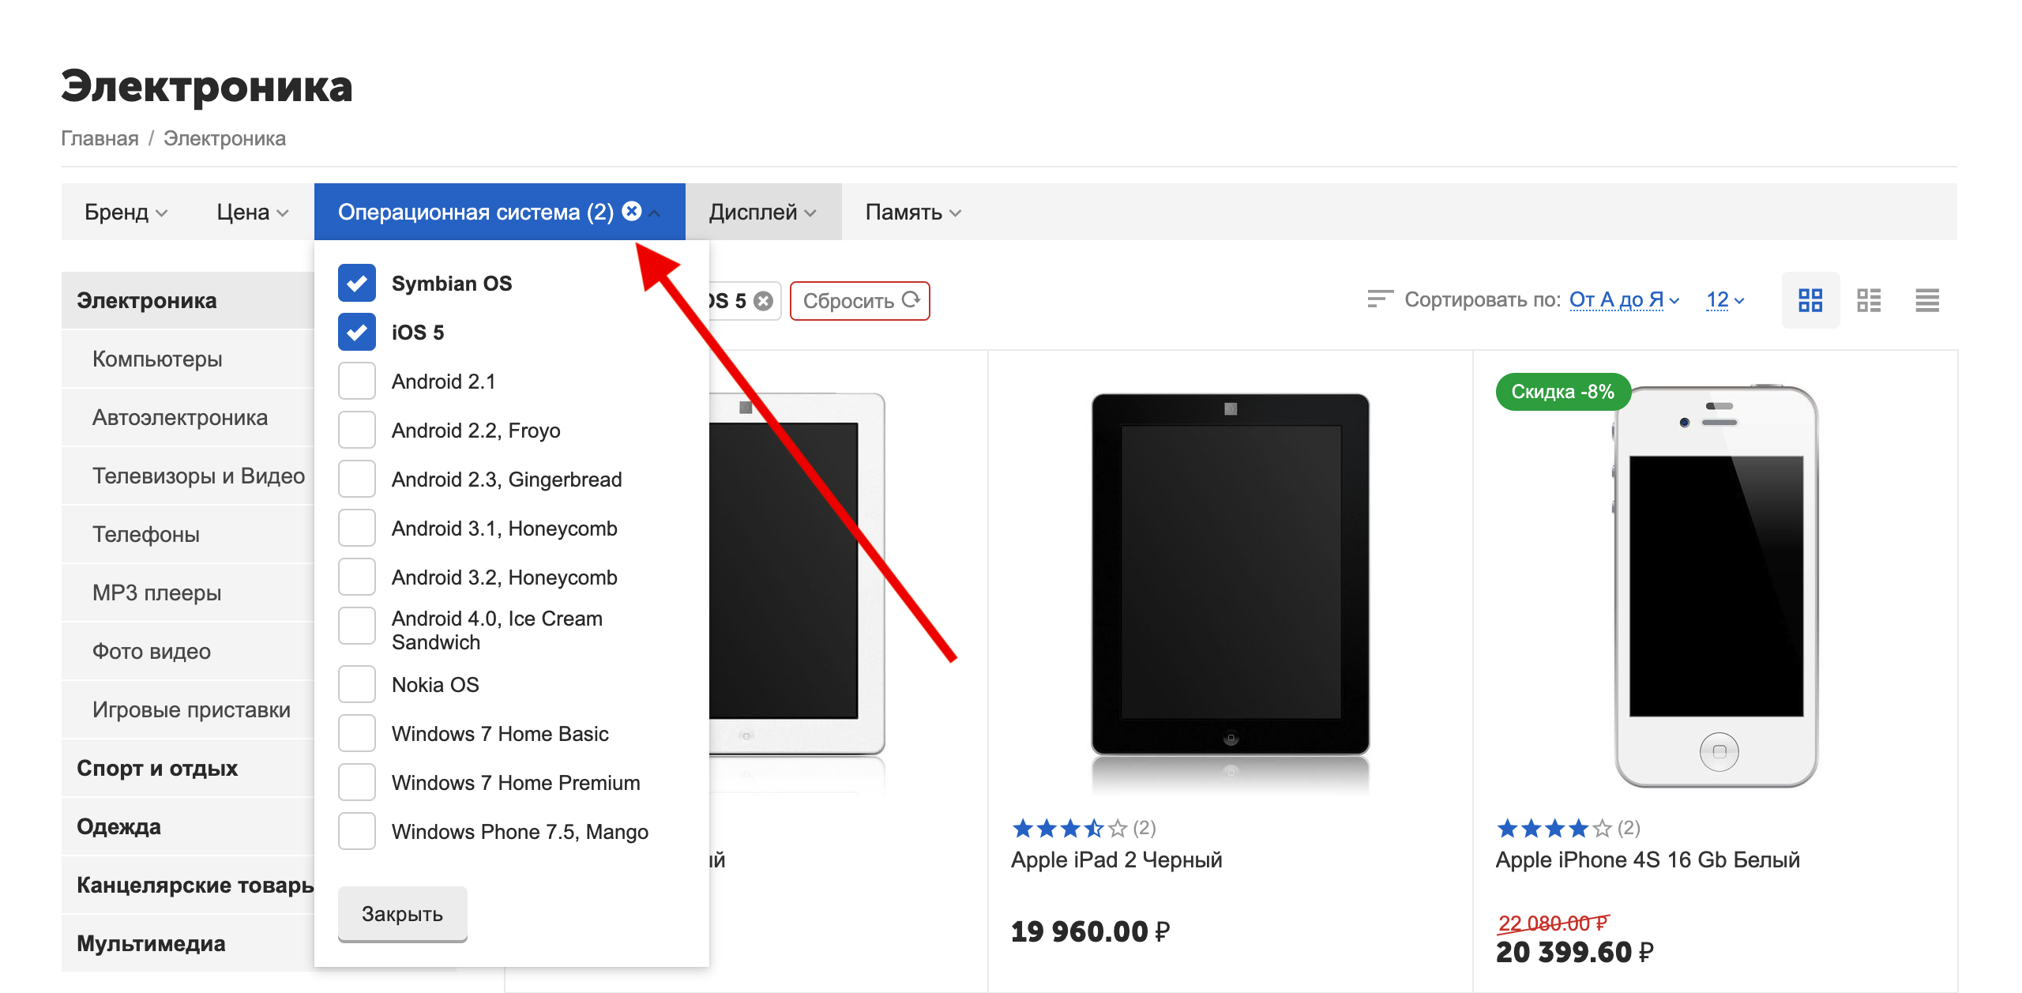Remove the iOS 5 filter chip
Viewport: 2022px width, 993px height.
pos(763,301)
